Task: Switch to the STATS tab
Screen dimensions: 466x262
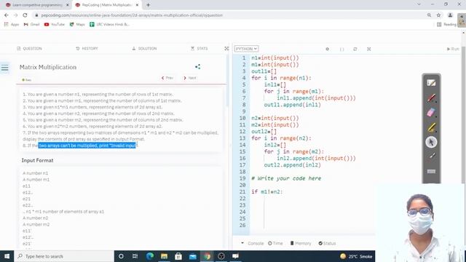Action: coord(199,49)
